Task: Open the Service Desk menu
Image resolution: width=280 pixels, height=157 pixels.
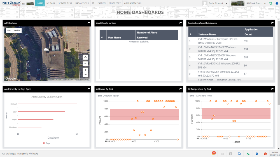Action: click(65, 3)
